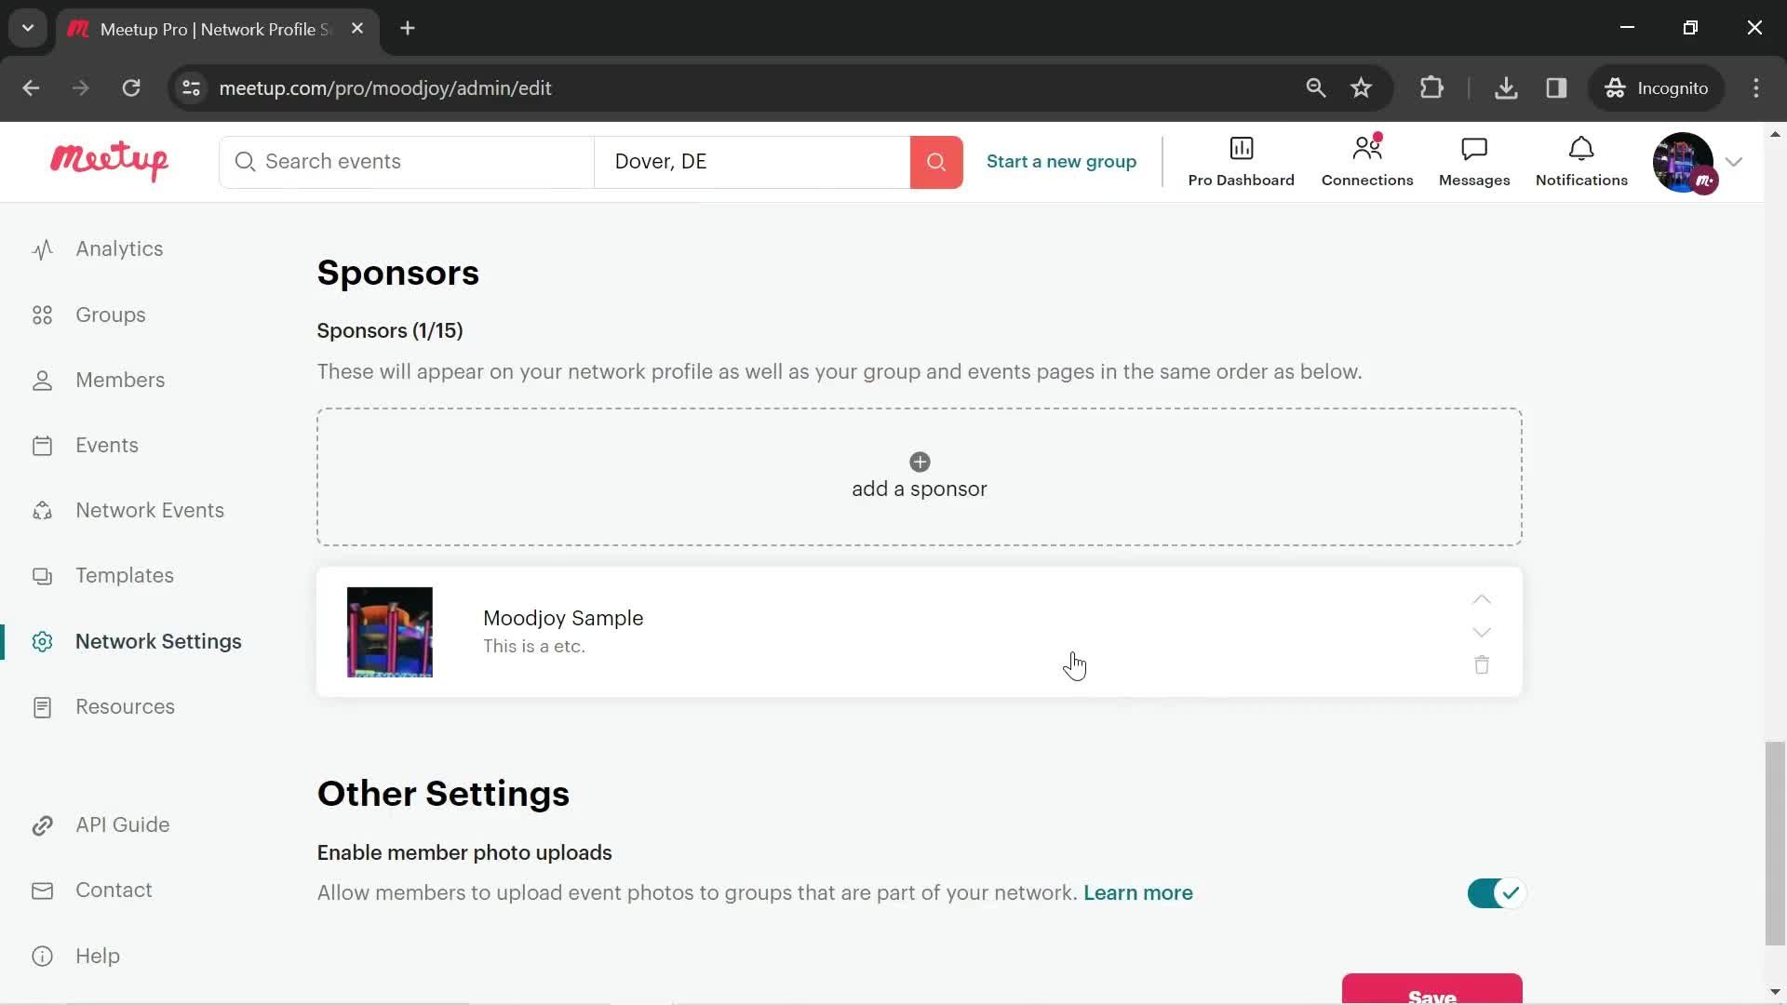Click the Pro Dashboard navigation icon
Screen dimensions: 1787x1005
[1241, 149]
